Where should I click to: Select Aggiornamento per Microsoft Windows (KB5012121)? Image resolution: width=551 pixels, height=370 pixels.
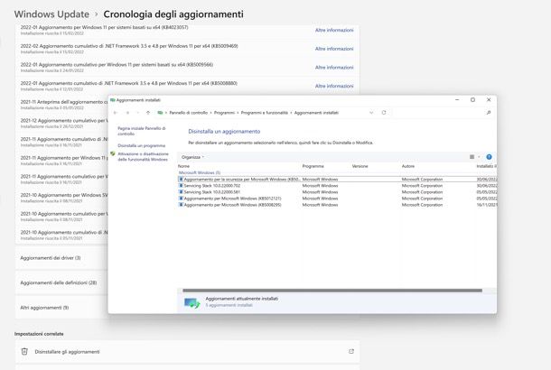[x=337, y=199]
